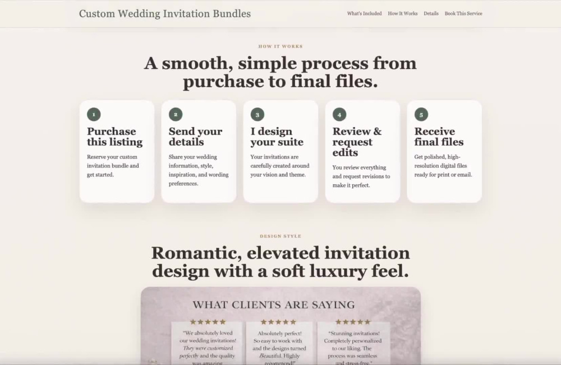
Task: Click the 'A smooth, simple process' headline
Action: click(280, 72)
